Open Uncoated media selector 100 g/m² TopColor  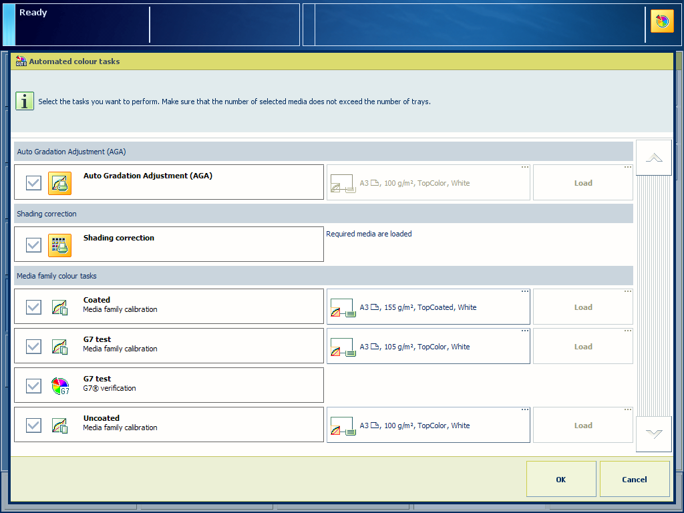click(x=428, y=425)
